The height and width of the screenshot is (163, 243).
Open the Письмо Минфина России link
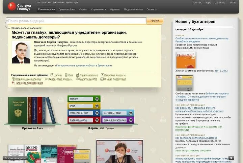198,128
